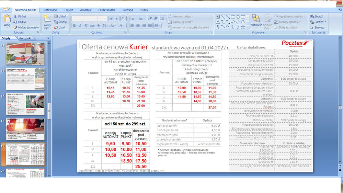Click Resetuj slide button
Screen dimensions: 343x193
60,22
